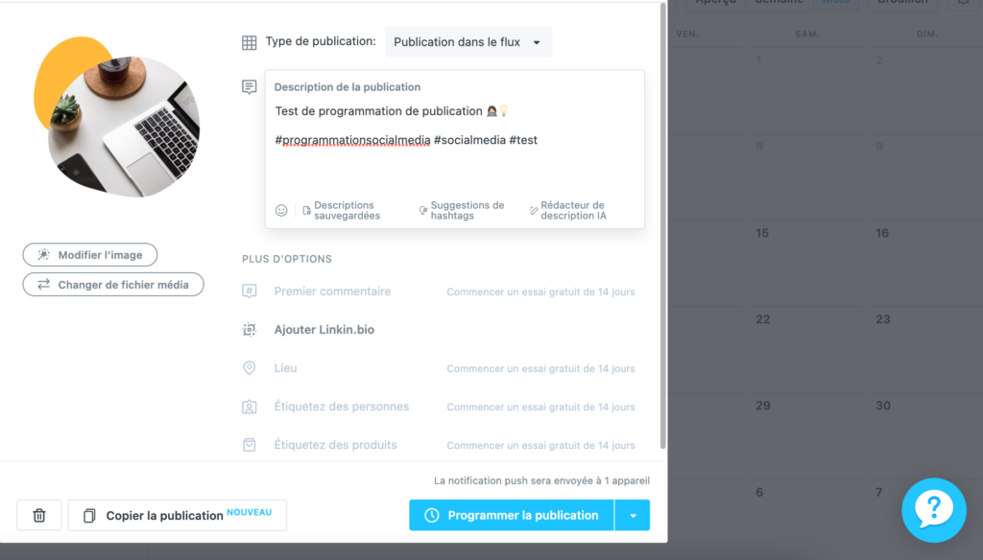Click the PLUS D'OPTIONS heading

(x=287, y=259)
